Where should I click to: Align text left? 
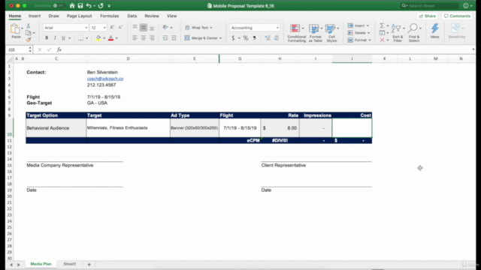pos(135,38)
